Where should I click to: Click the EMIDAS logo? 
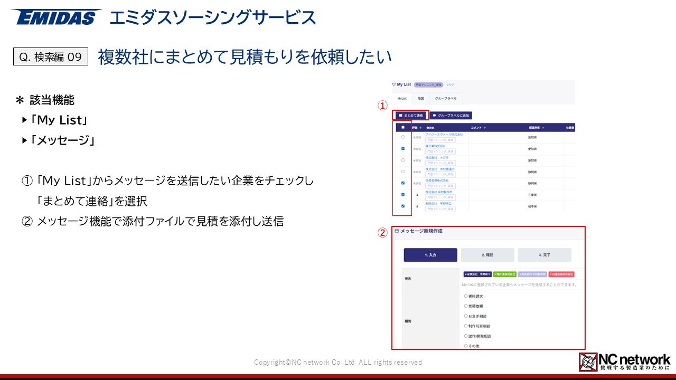(56, 17)
